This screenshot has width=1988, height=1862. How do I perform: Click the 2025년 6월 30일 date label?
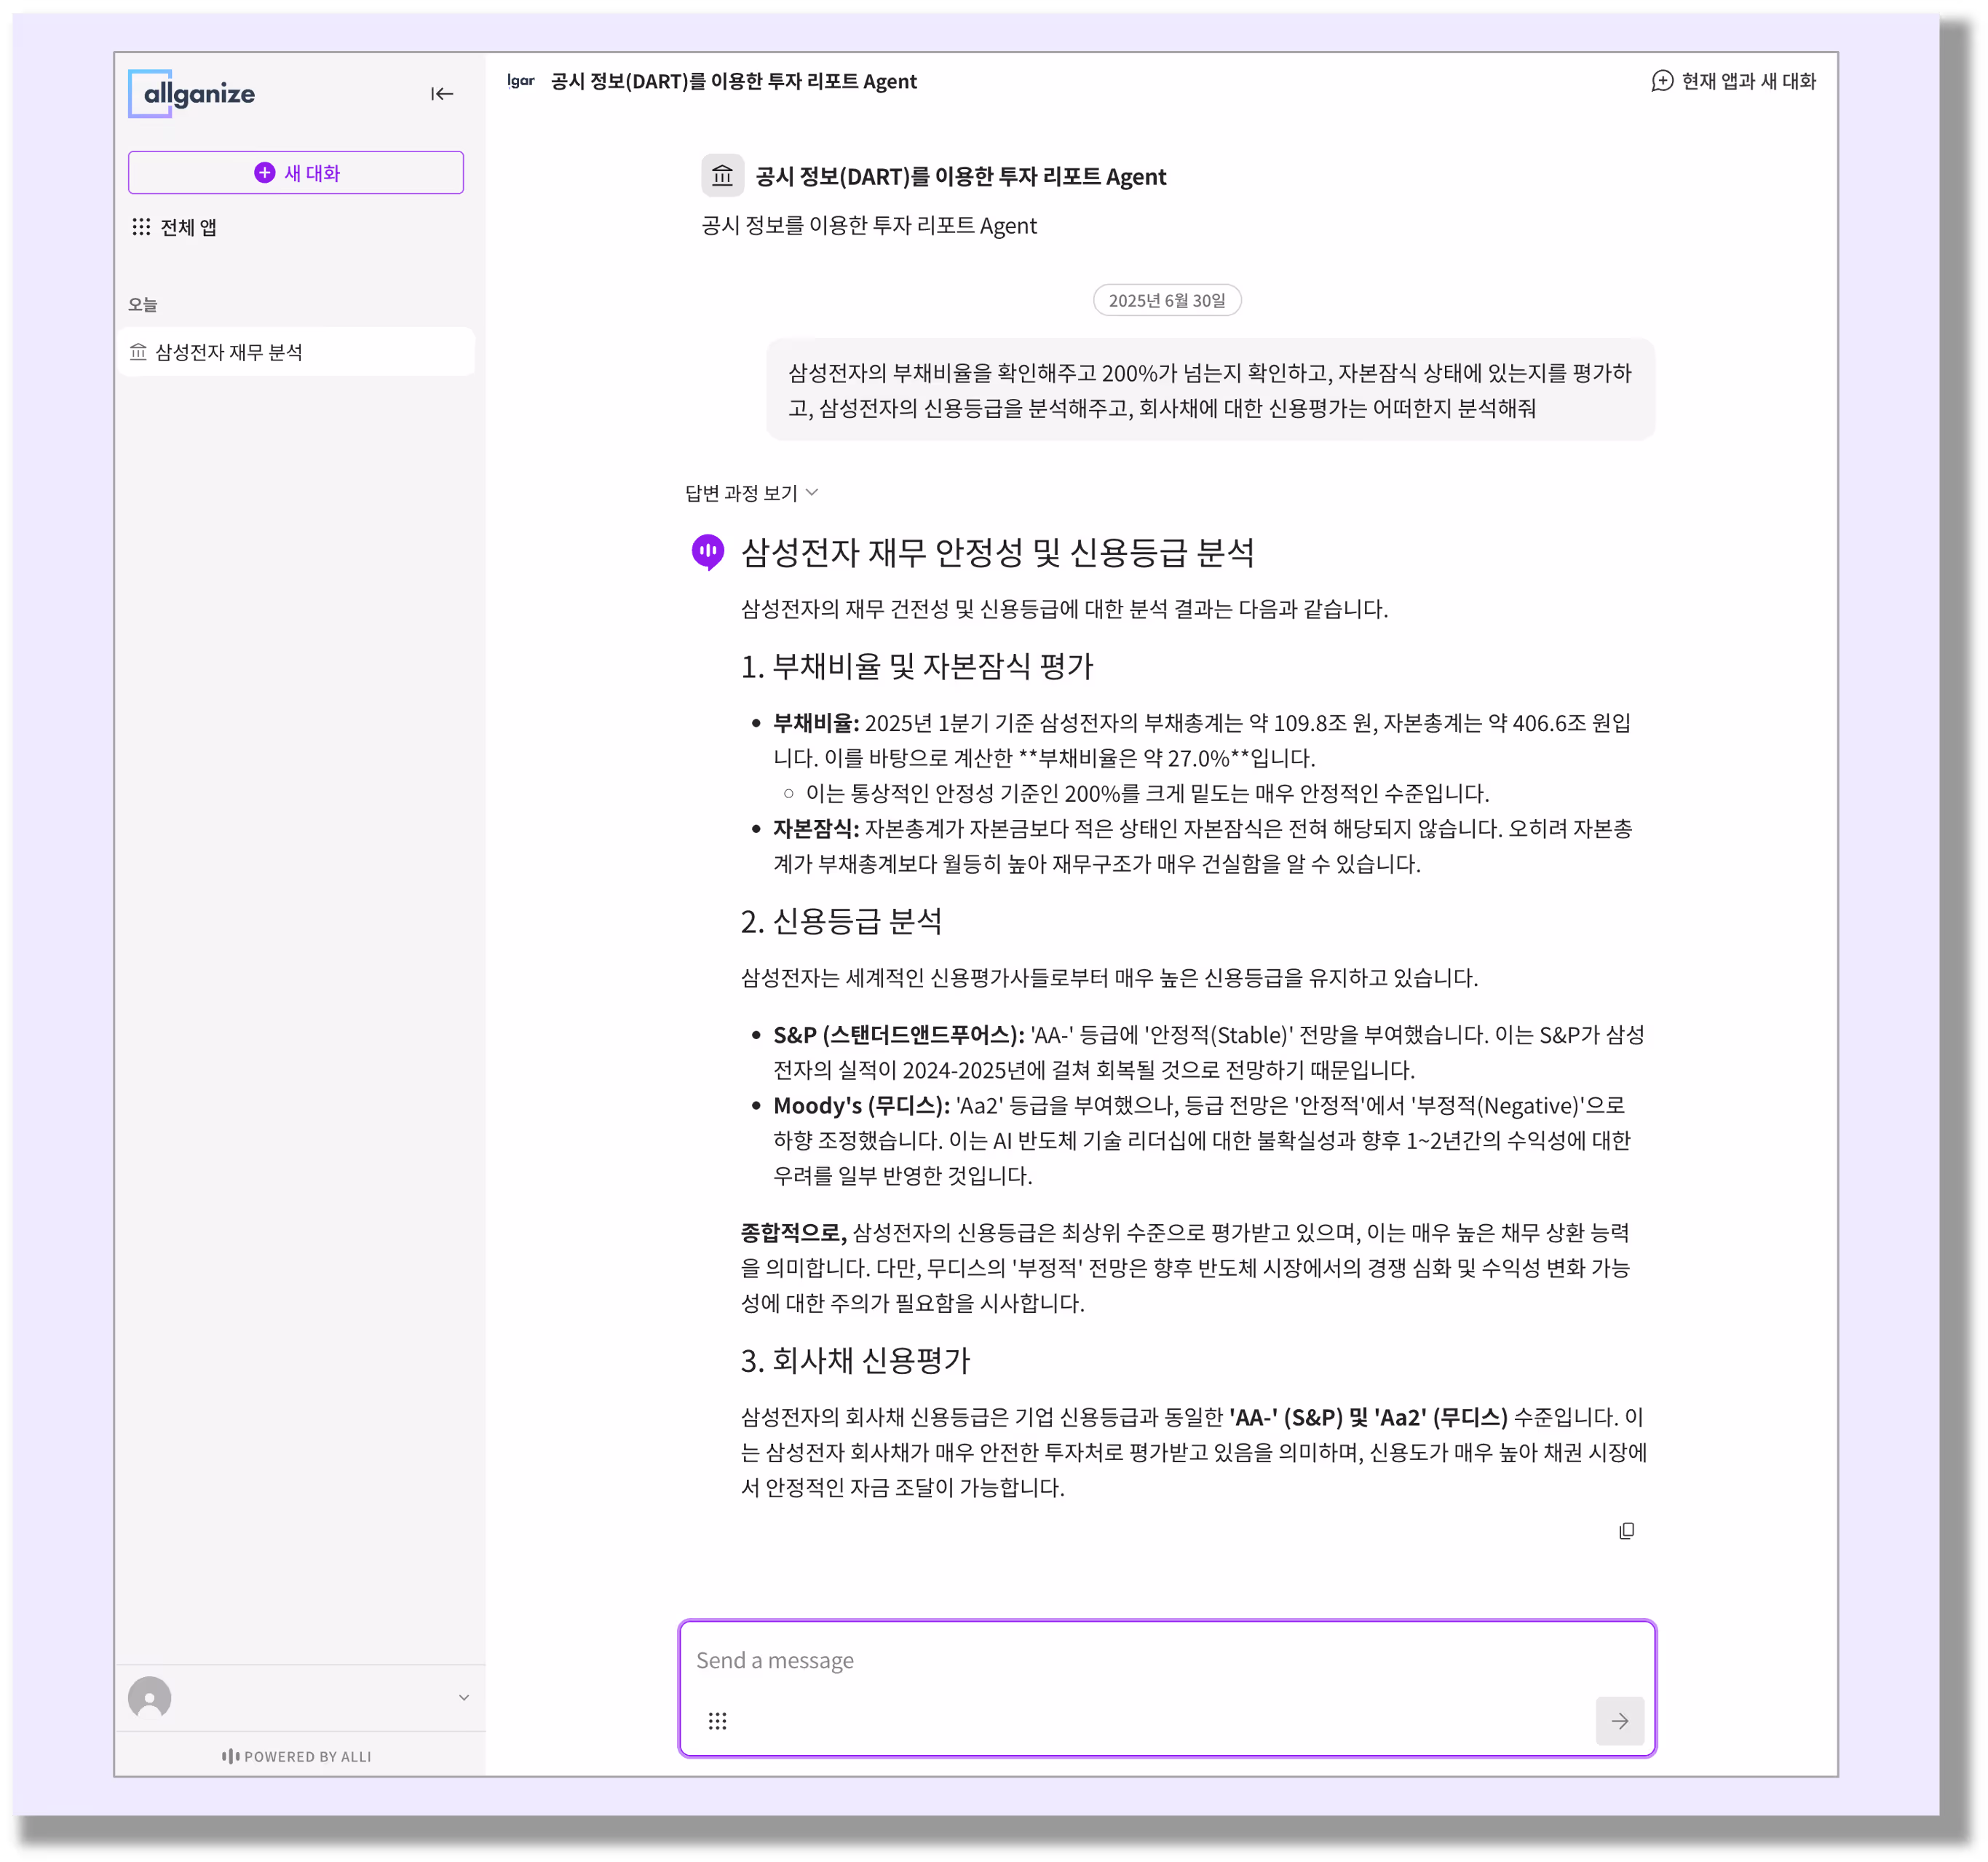pyautogui.click(x=1167, y=300)
